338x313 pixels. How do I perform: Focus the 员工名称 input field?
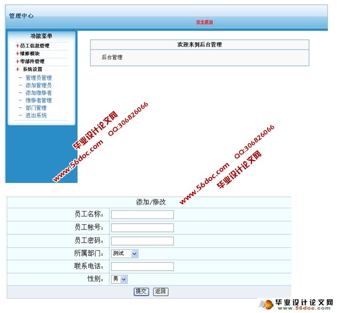tap(142, 214)
